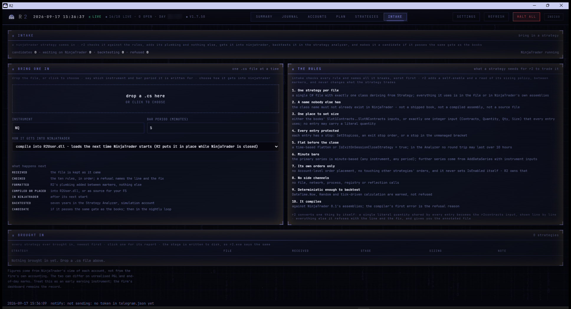Viewport: 571px width, 309px height.
Task: Go to the PLAN tab
Action: pos(341,17)
